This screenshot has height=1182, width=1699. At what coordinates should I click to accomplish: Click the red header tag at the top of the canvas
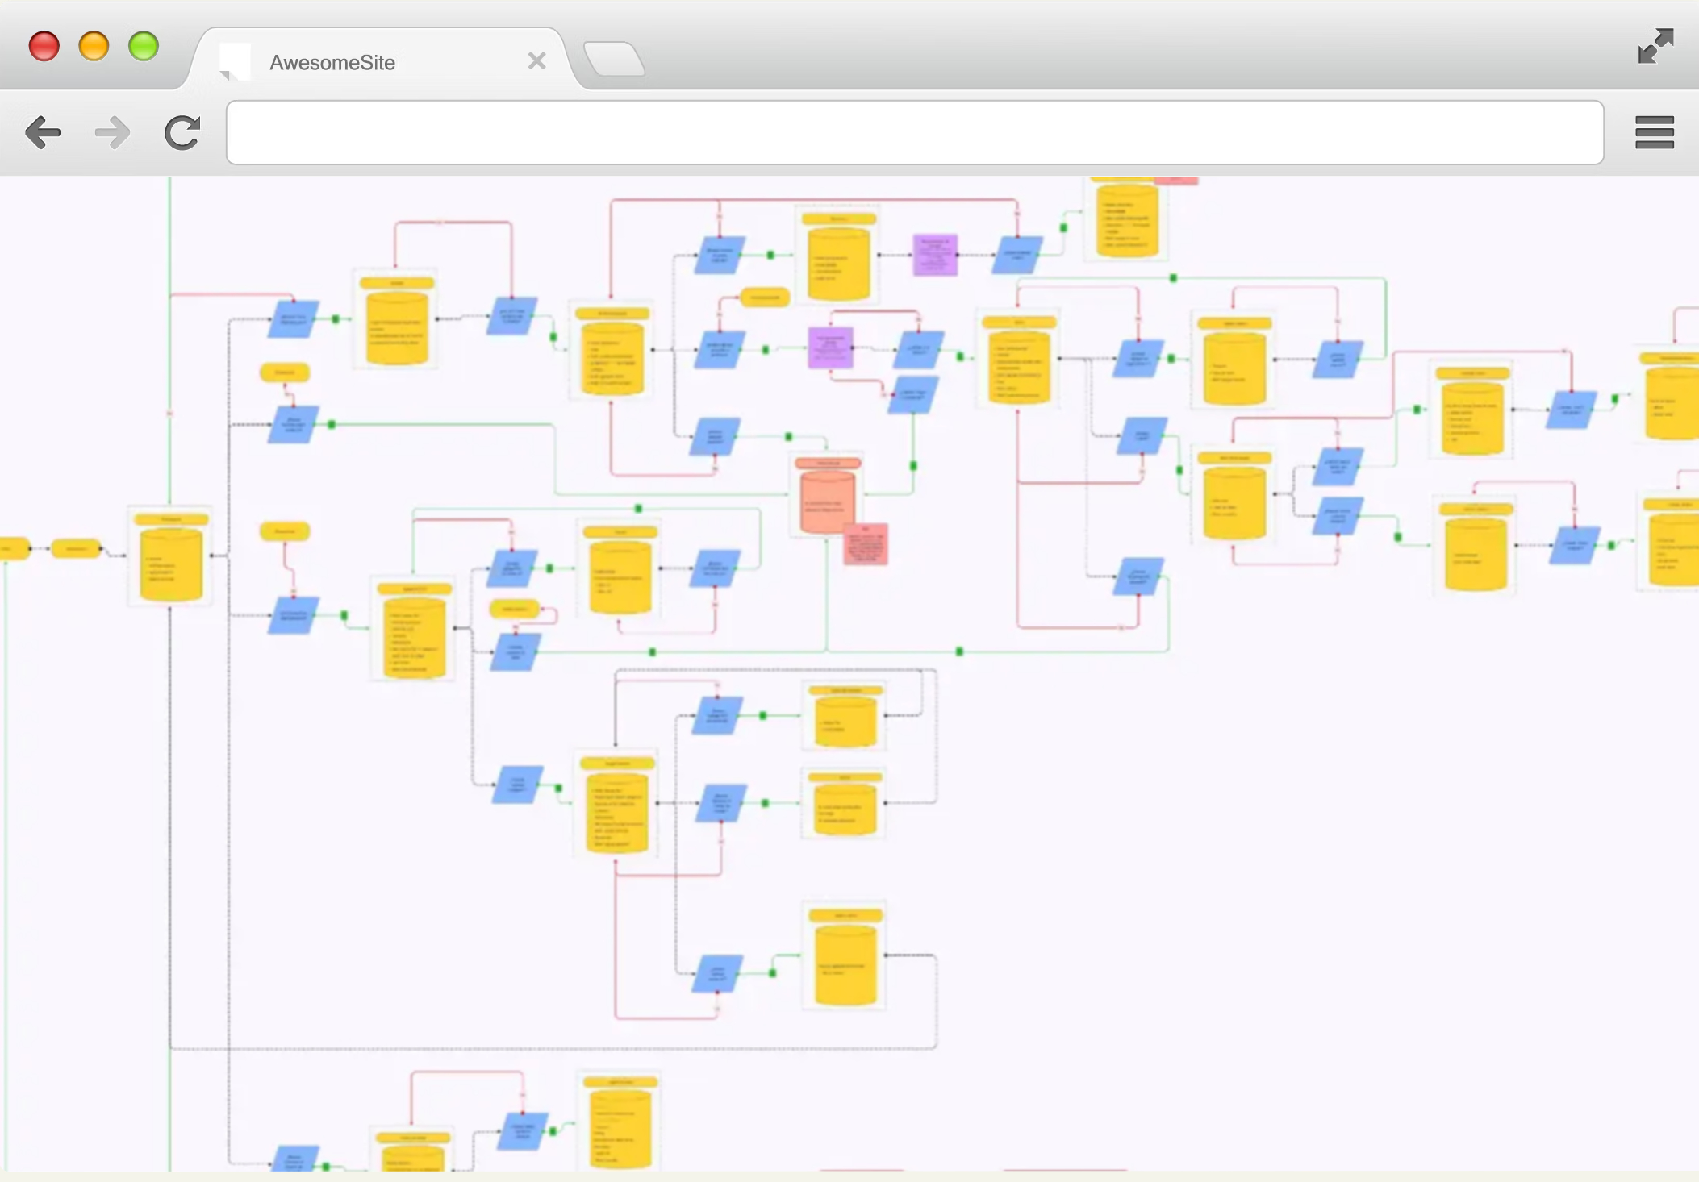(1175, 181)
